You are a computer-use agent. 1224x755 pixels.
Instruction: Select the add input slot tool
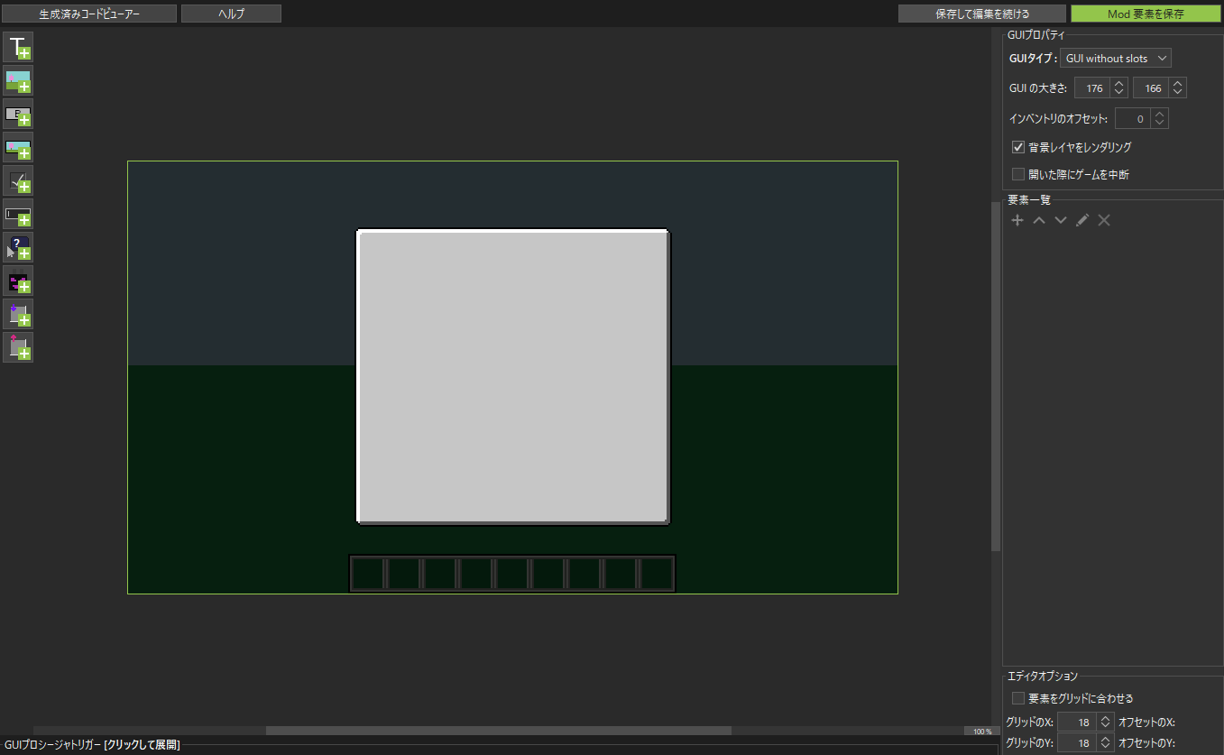[x=18, y=314]
